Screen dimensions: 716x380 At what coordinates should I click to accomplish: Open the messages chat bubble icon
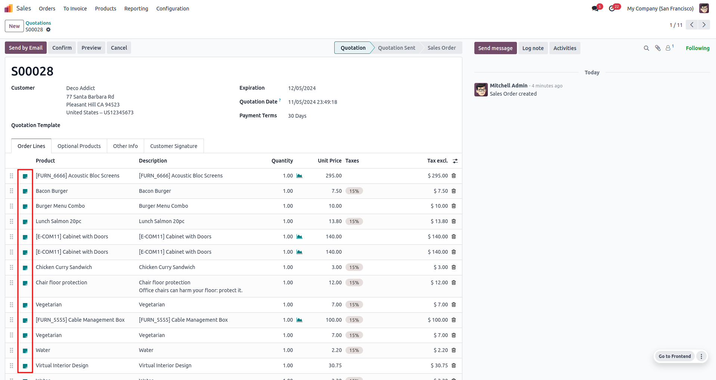[x=595, y=9]
